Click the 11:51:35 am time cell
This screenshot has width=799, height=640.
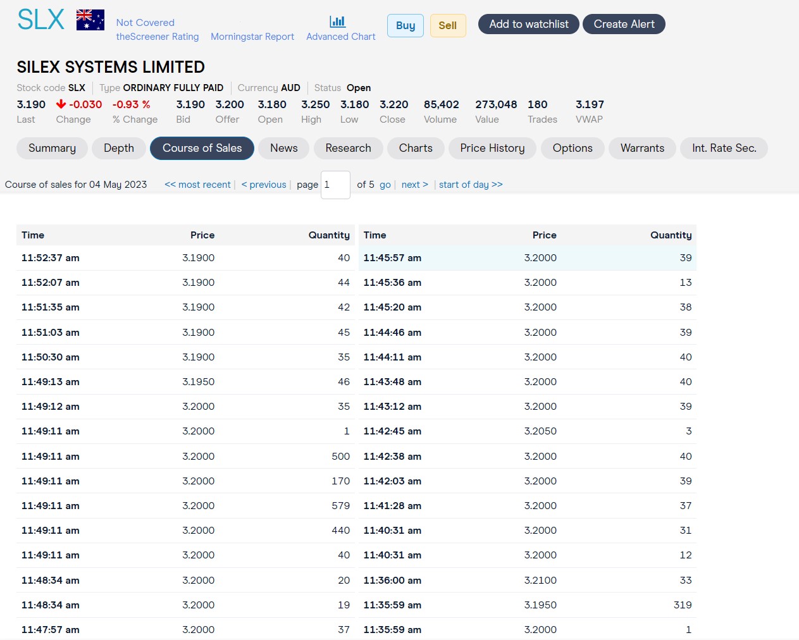click(51, 307)
